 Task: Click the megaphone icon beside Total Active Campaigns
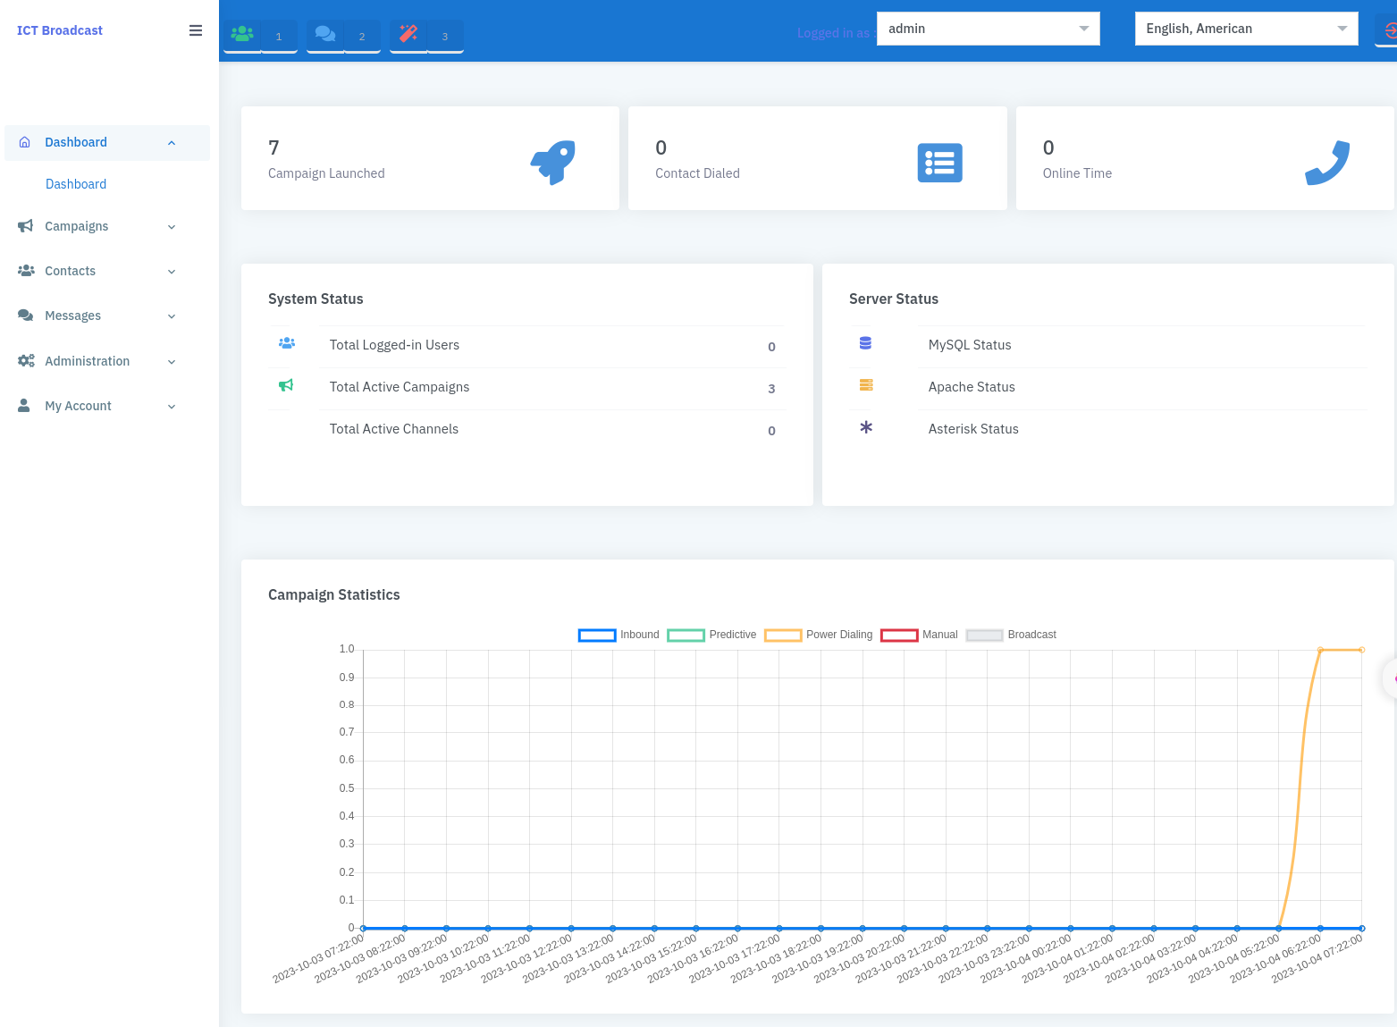(286, 385)
